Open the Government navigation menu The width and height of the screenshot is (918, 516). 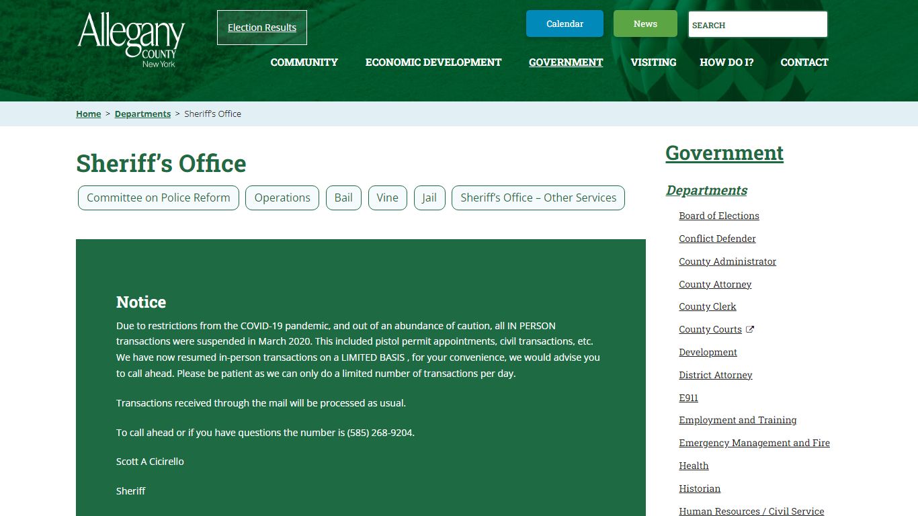[x=566, y=62]
